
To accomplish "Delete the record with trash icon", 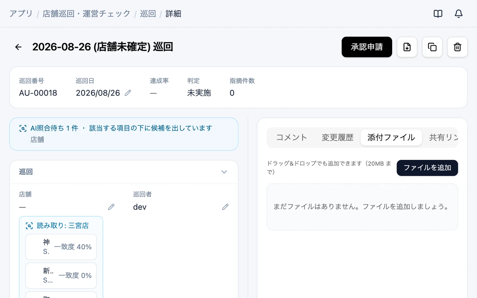I will [x=458, y=47].
